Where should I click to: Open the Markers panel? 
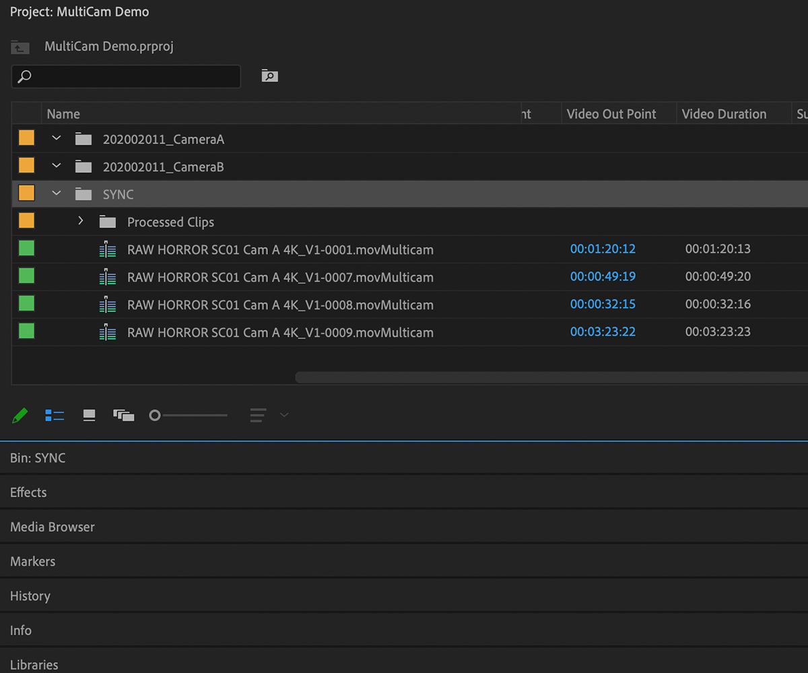32,561
